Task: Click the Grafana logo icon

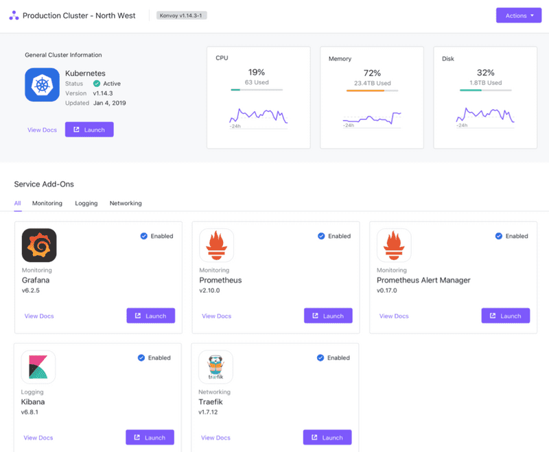Action: (x=39, y=246)
